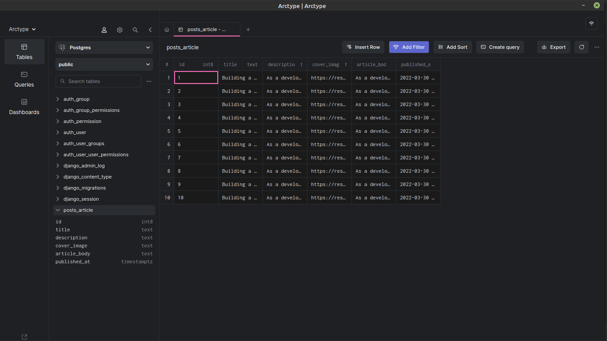This screenshot has height=341, width=607.
Task: Click the Export button
Action: point(554,47)
